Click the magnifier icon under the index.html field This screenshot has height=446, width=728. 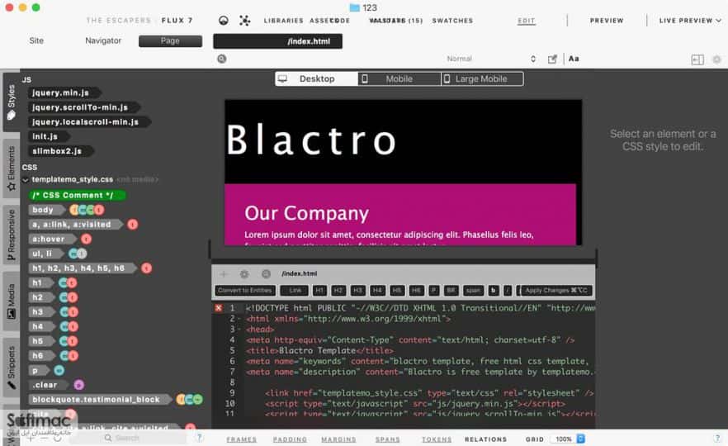[222, 59]
